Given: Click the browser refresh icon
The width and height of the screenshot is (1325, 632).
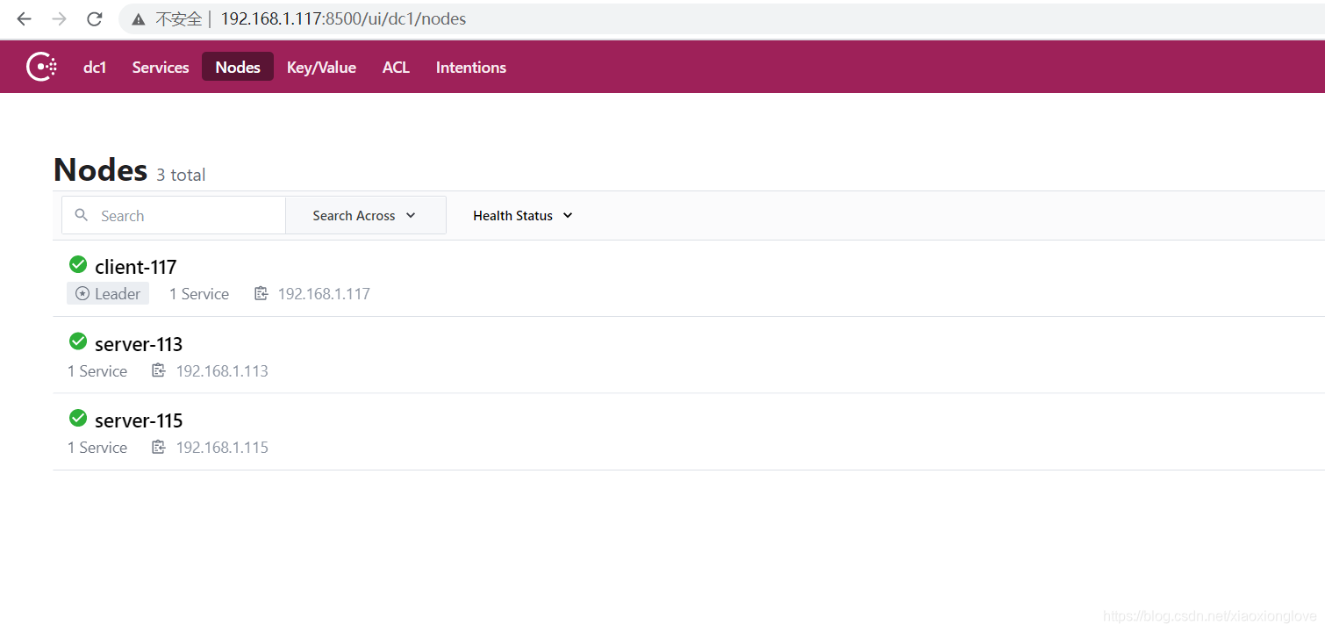Looking at the screenshot, I should [x=94, y=18].
